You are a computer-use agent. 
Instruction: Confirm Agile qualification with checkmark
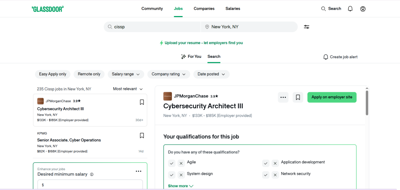172,163
